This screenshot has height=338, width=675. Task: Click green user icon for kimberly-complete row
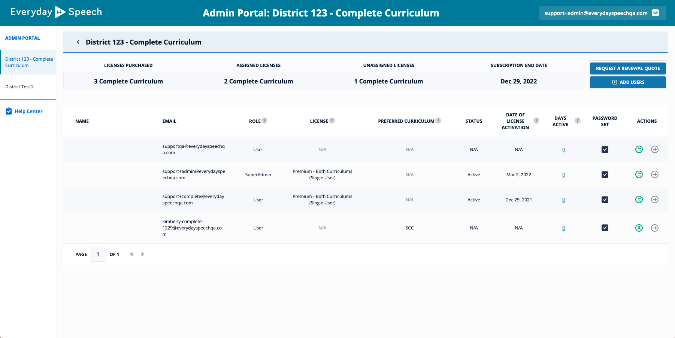pyautogui.click(x=639, y=228)
